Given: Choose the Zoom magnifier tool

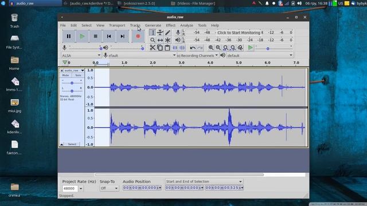Looking at the screenshot, I should 153,40.
